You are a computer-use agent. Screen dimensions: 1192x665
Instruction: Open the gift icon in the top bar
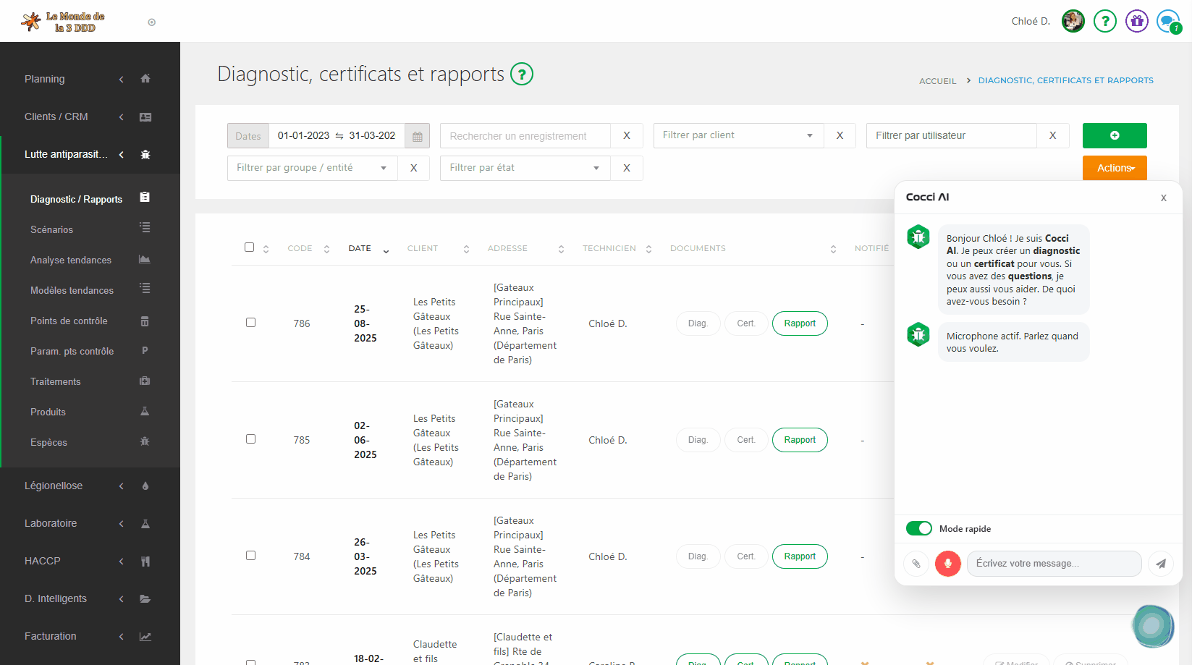pyautogui.click(x=1136, y=21)
